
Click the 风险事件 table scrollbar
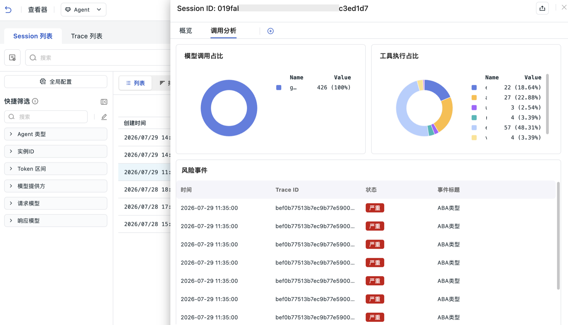click(558, 236)
